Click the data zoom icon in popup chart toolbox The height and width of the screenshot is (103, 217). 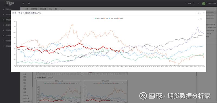point(199,19)
